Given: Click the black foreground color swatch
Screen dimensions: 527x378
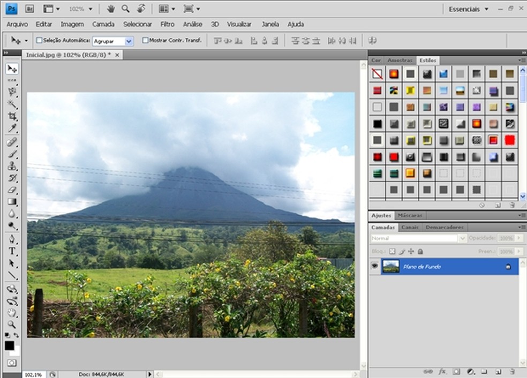Looking at the screenshot, I should (9, 345).
